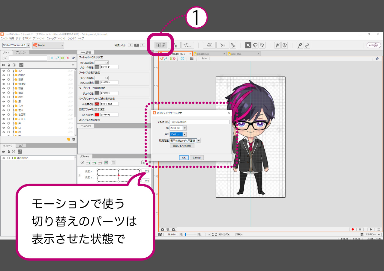This screenshot has width=384, height=271.
Task: Switch to the Idle_001 document tab
Action: pyautogui.click(x=243, y=54)
